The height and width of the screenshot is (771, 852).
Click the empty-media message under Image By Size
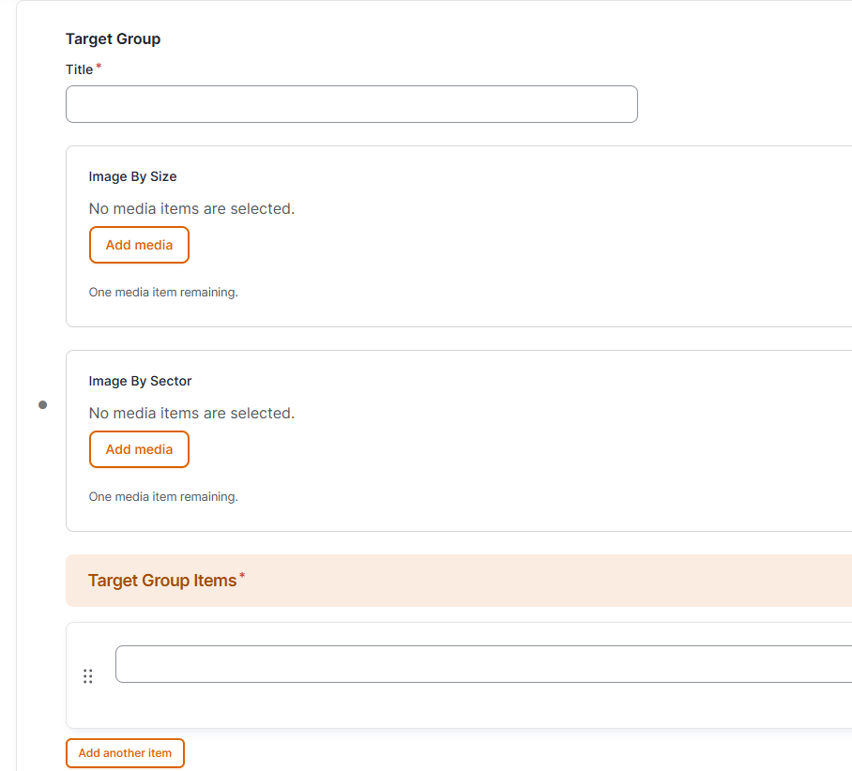click(191, 208)
